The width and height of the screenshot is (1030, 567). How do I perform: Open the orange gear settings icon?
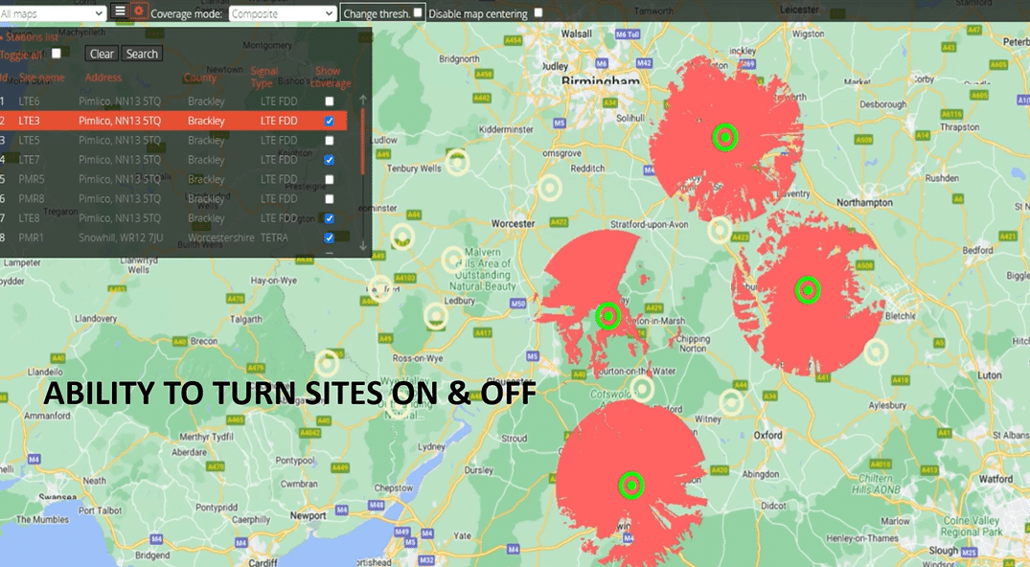pyautogui.click(x=138, y=11)
